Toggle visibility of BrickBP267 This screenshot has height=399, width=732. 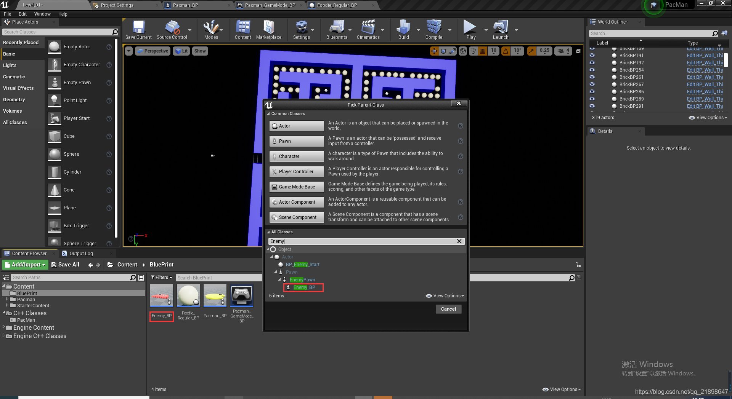coord(592,85)
